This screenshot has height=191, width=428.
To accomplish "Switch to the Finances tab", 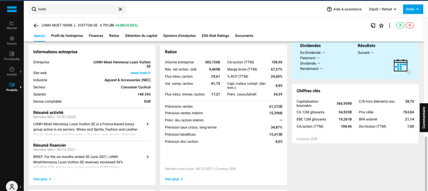I will (96, 36).
